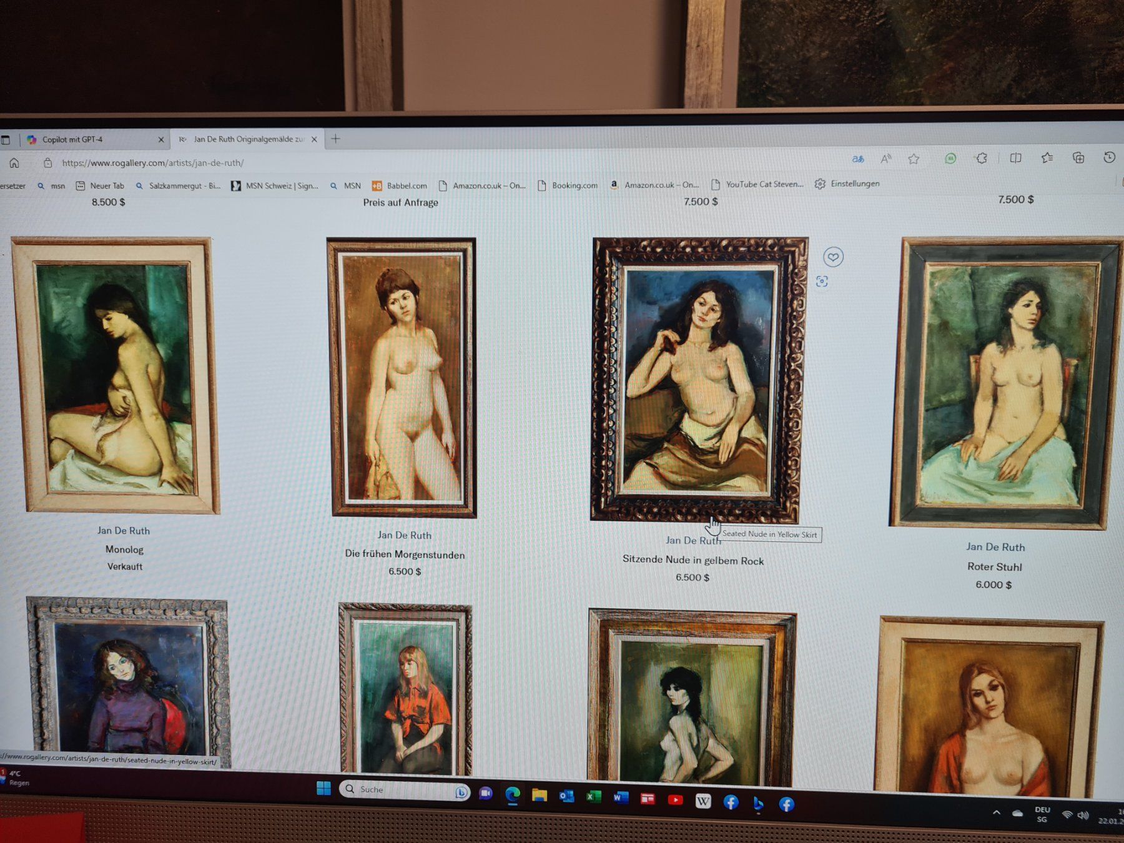Open the Wi-Fi network tray icon
This screenshot has width=1124, height=843.
pyautogui.click(x=1068, y=815)
